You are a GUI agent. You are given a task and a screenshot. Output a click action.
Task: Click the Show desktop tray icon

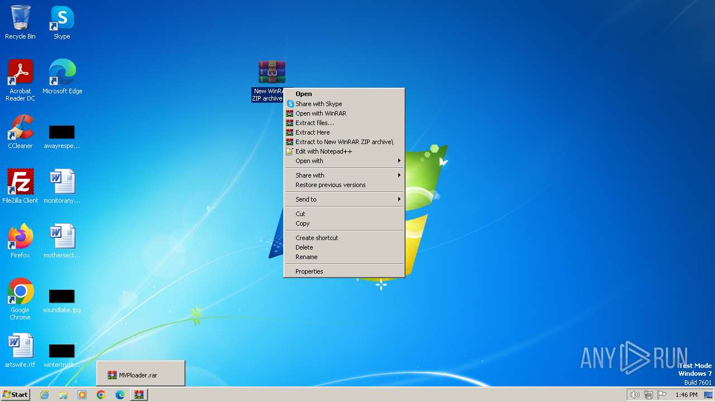(x=708, y=395)
